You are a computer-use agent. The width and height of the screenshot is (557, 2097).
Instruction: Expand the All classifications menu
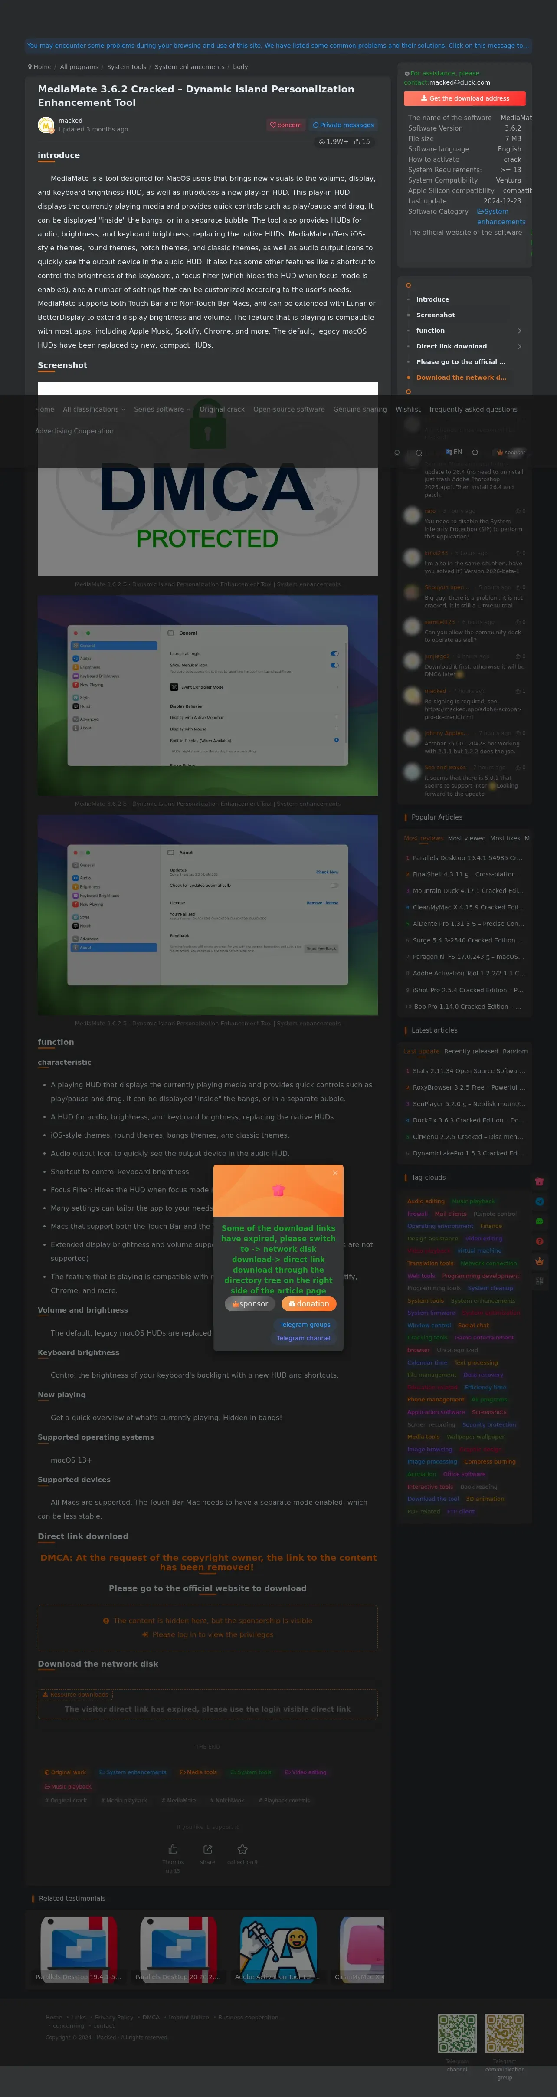(95, 410)
